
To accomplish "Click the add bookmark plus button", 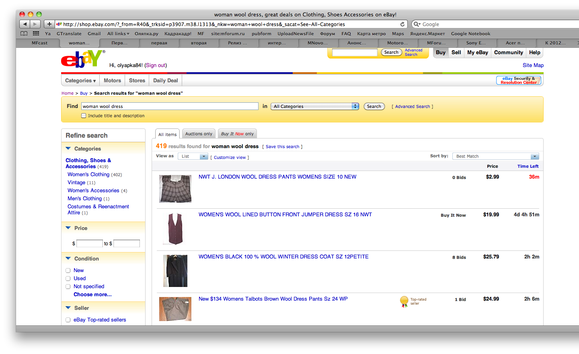I will pyautogui.click(x=49, y=24).
